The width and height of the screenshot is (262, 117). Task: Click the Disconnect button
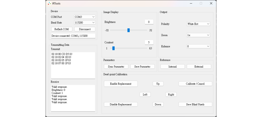[x=85, y=29]
